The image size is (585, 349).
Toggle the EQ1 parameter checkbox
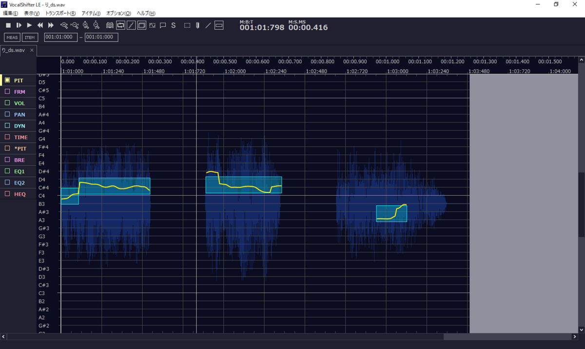point(7,171)
